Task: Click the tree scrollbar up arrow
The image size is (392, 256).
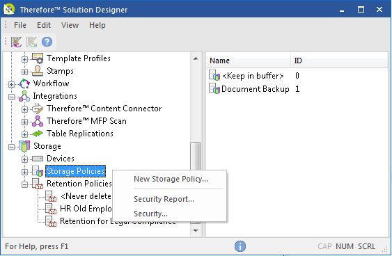Action: click(x=196, y=58)
